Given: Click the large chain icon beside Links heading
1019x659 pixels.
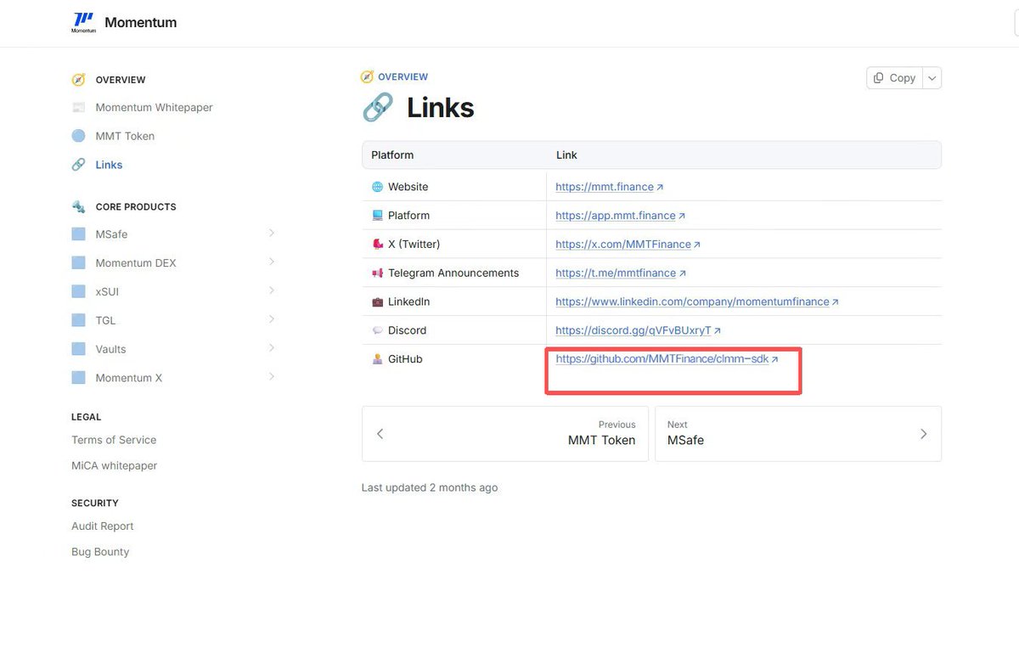Looking at the screenshot, I should pyautogui.click(x=378, y=108).
